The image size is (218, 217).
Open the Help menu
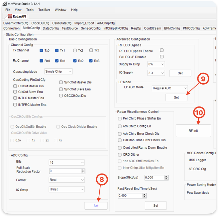[x=74, y=10]
